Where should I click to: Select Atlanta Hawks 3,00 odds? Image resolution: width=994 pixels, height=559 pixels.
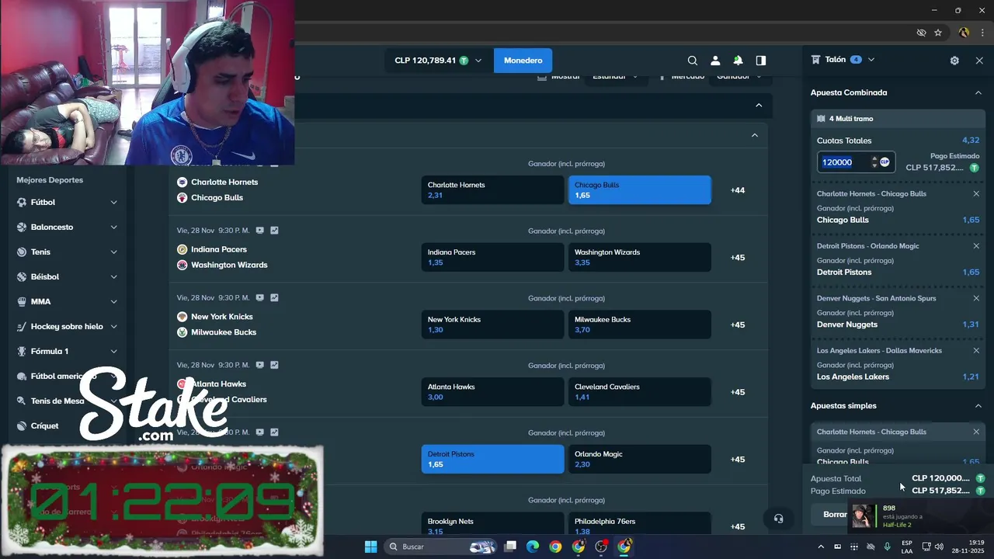(492, 392)
